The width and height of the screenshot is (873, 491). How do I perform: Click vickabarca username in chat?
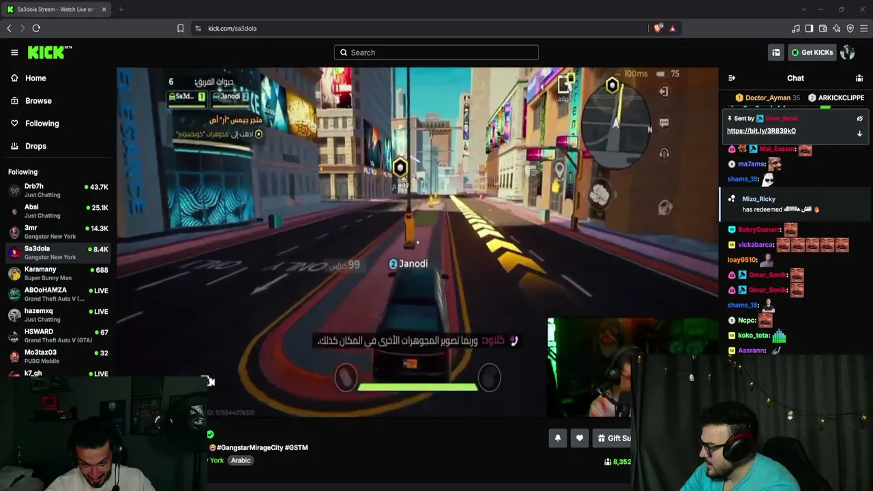pos(756,245)
